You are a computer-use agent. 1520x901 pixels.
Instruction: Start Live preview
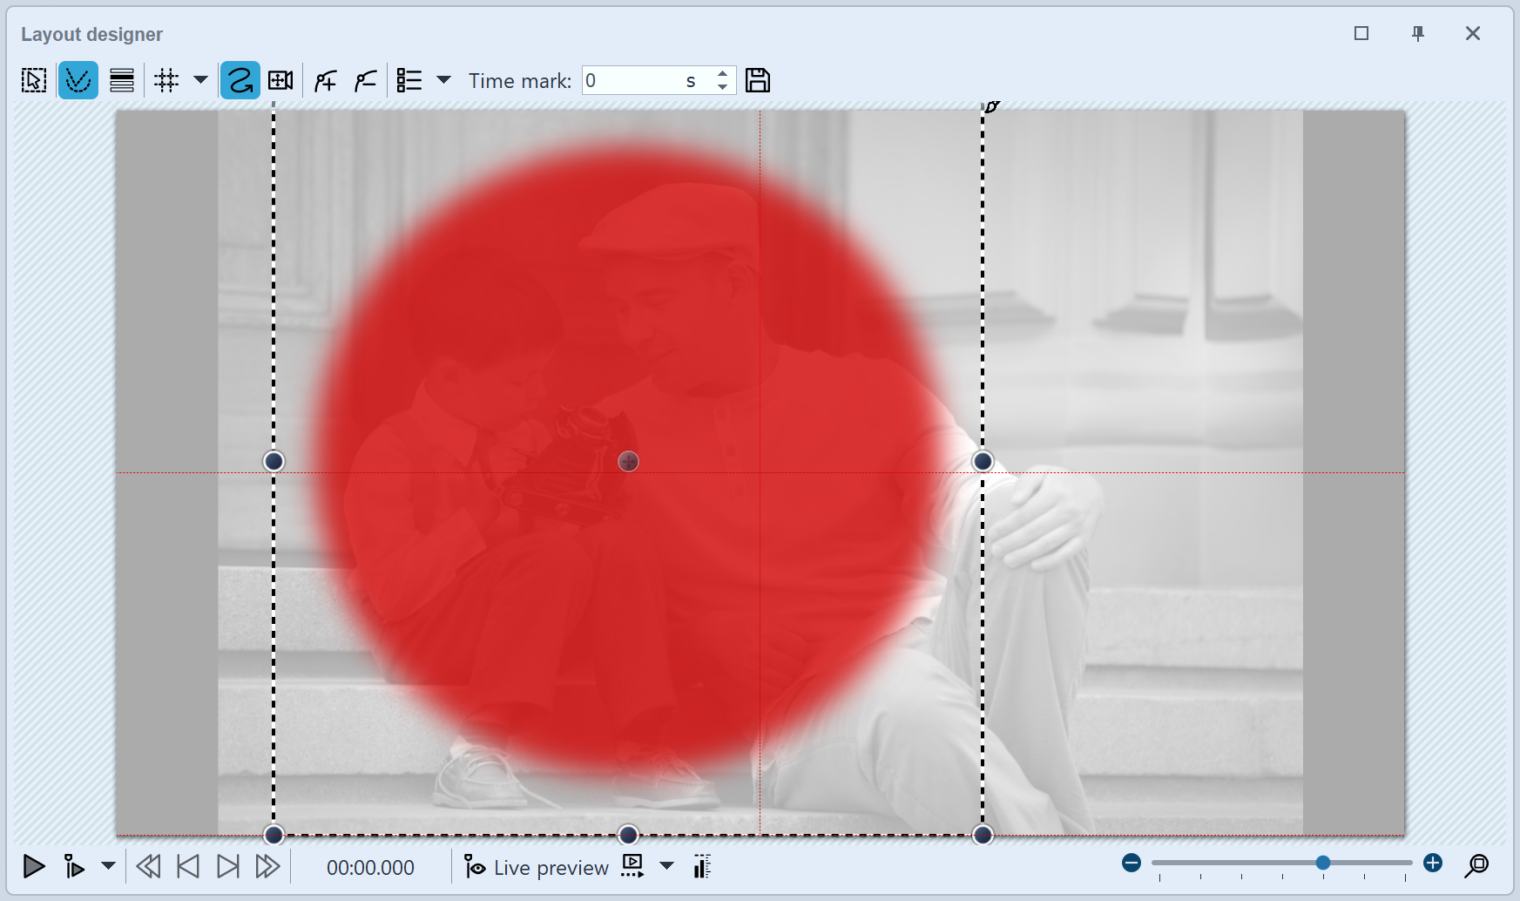coord(535,867)
